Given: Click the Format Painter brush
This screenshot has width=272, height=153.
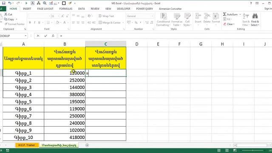Looking at the screenshot, I should 15,24.
